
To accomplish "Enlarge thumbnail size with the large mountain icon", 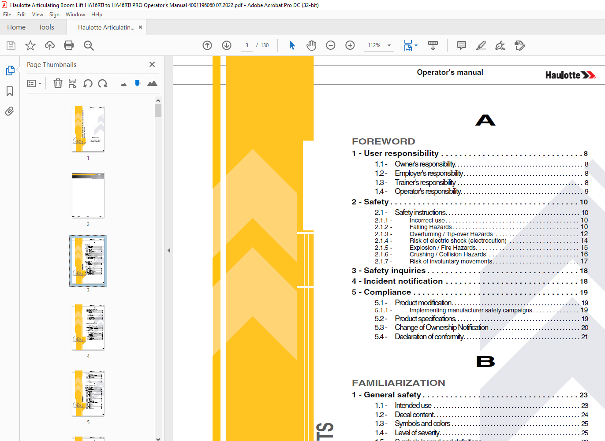I will point(152,83).
